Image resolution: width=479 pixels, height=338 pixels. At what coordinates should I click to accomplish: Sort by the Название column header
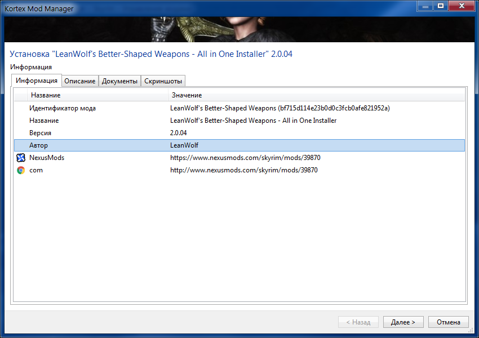coord(97,95)
